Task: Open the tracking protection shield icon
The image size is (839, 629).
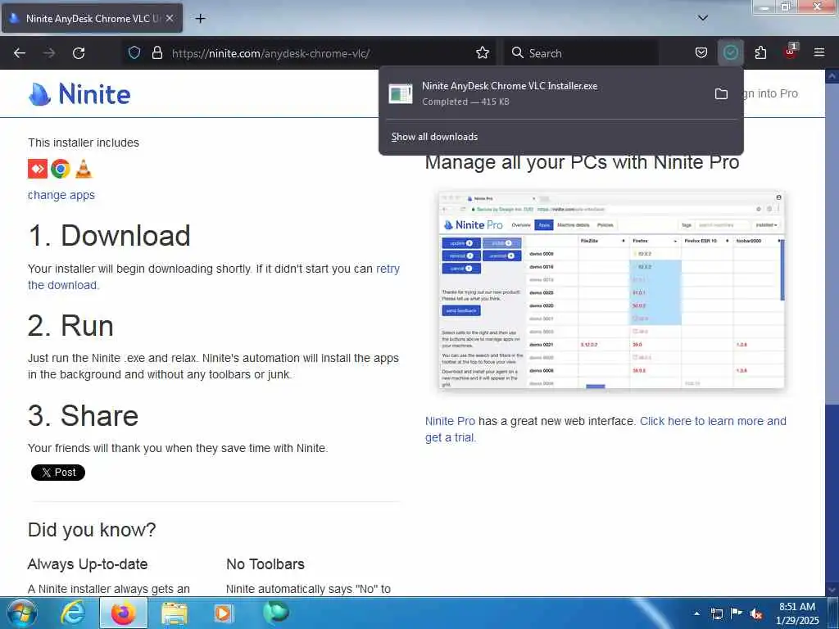Action: [x=134, y=52]
